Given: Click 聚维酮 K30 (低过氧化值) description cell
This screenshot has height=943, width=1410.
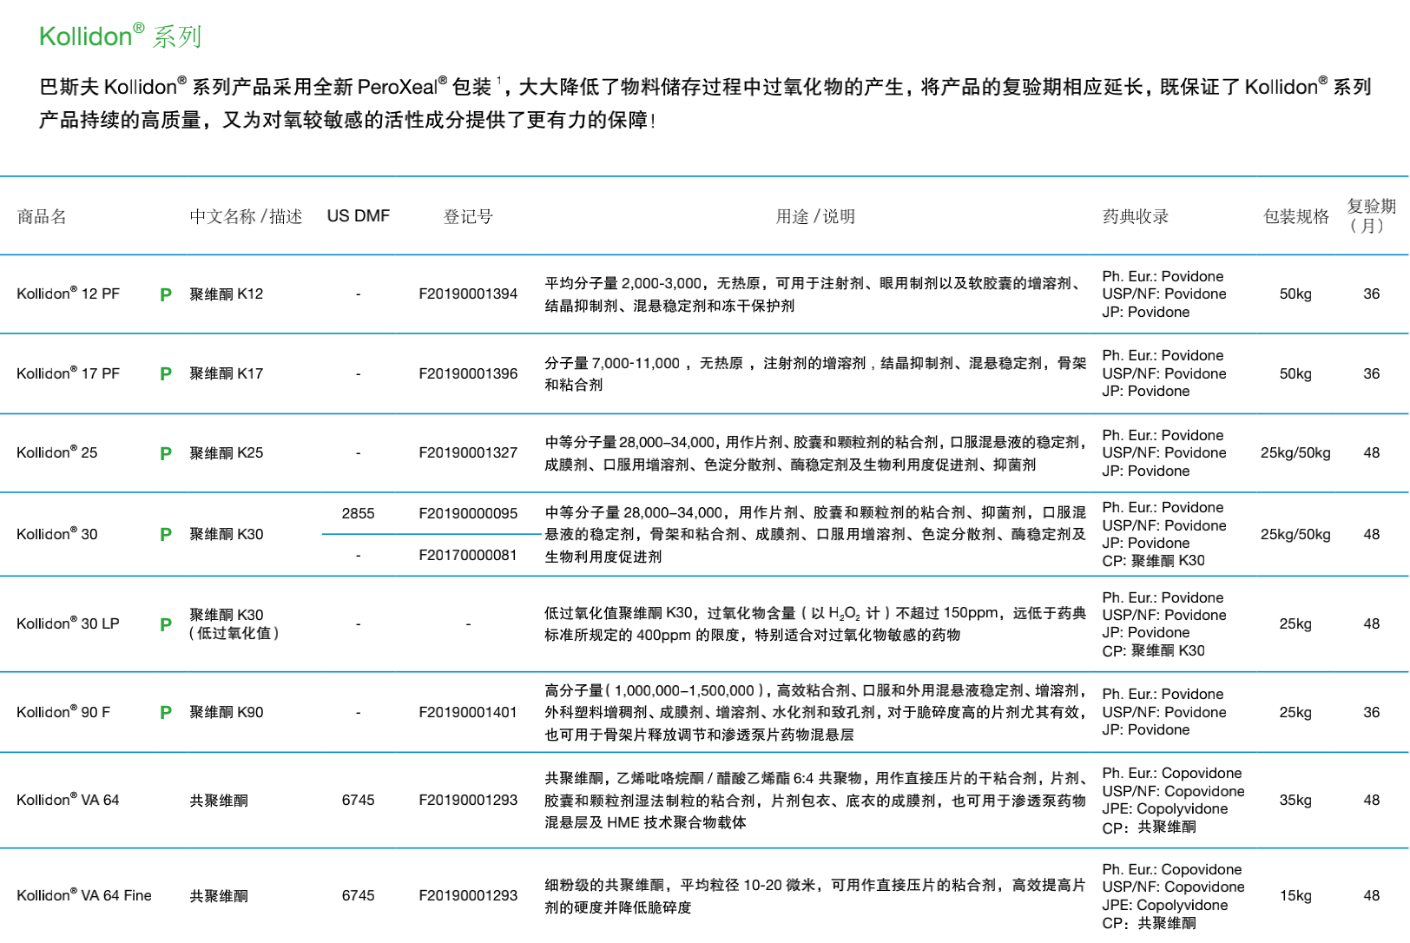Looking at the screenshot, I should [234, 623].
